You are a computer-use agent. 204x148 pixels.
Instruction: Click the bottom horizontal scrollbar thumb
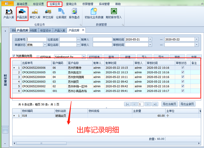pos(41,143)
